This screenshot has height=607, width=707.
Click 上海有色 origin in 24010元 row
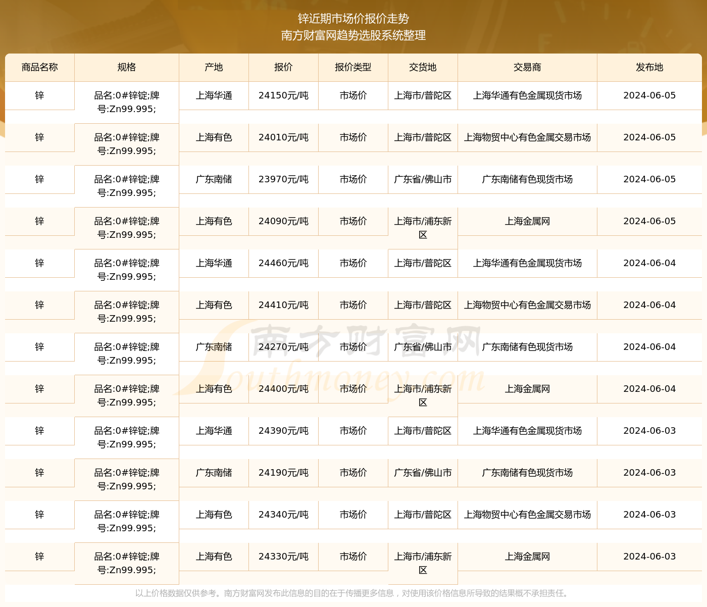[214, 137]
